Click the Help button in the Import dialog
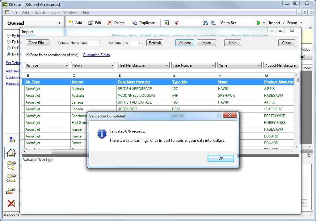Image resolution: width=316 pixels, height=221 pixels. pyautogui.click(x=233, y=43)
